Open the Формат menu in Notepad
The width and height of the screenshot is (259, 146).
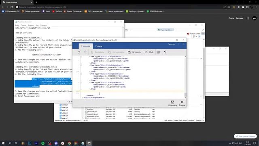point(31,25)
